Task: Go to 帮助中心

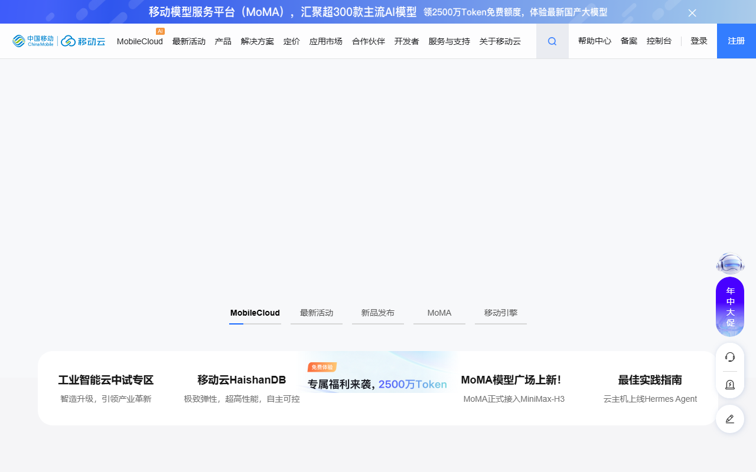Action: coord(595,41)
